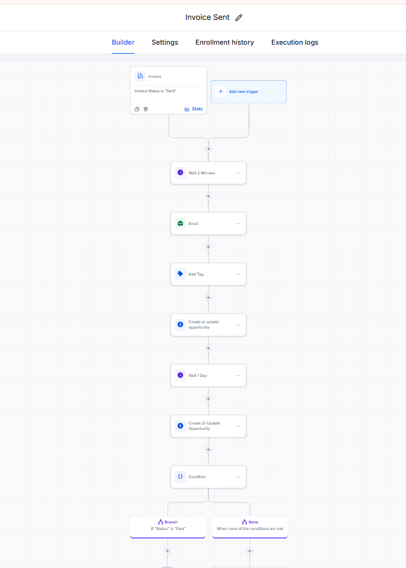The image size is (406, 568).
Task: Add step with plus above Wait 2 Minutes
Action: pos(208,149)
